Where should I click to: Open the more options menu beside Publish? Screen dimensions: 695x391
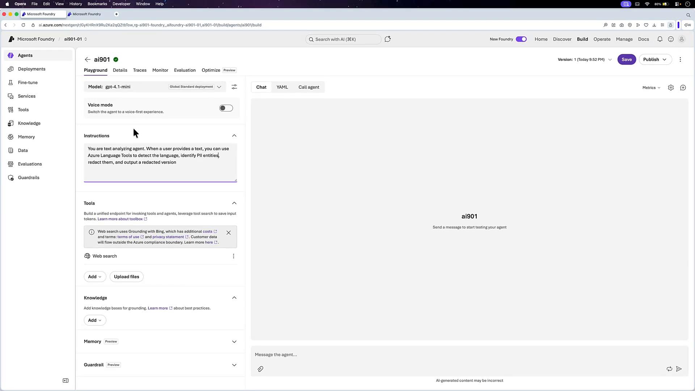click(680, 59)
